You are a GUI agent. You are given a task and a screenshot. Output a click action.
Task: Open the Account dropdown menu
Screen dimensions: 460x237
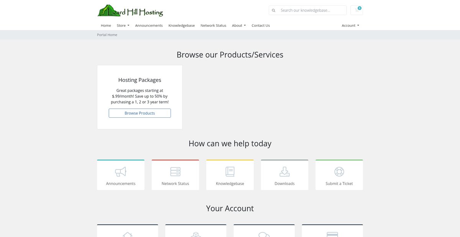tap(350, 26)
